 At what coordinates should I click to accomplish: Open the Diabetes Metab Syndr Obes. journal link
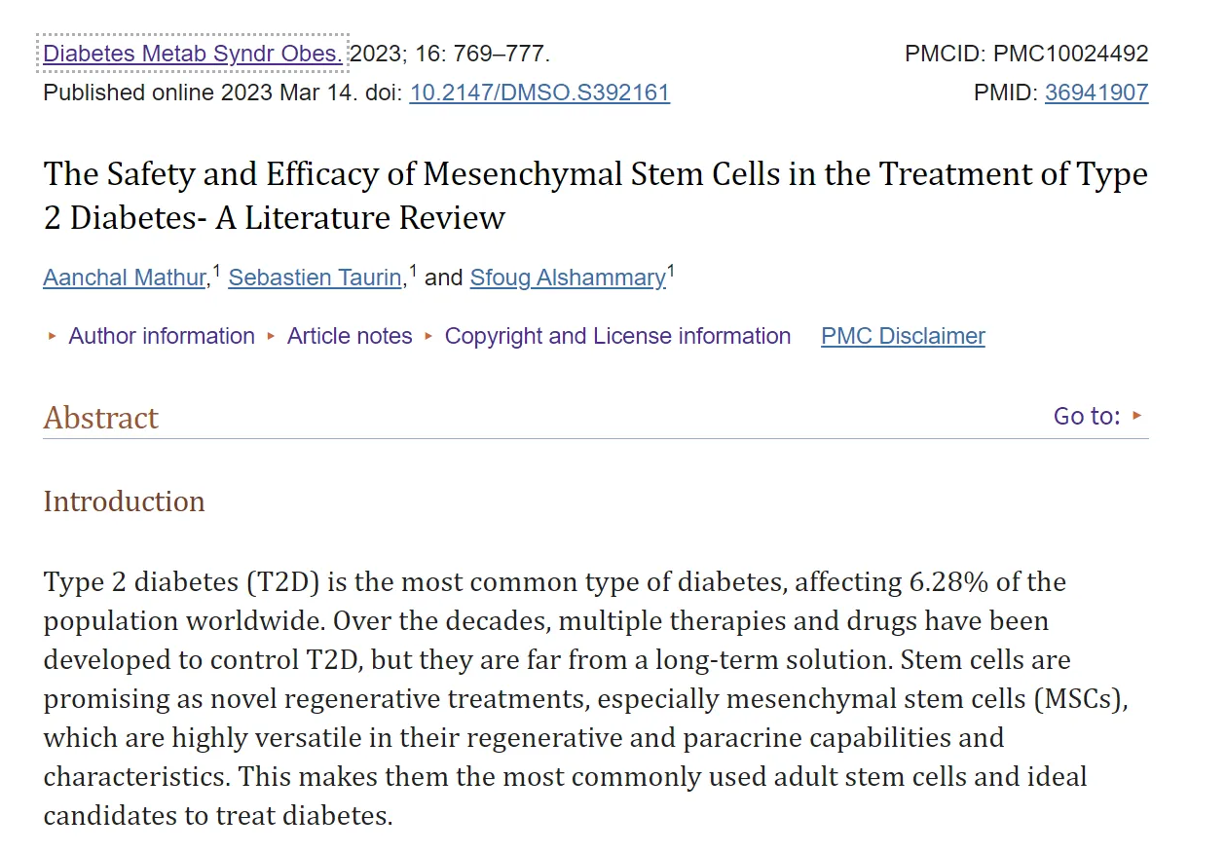(193, 54)
